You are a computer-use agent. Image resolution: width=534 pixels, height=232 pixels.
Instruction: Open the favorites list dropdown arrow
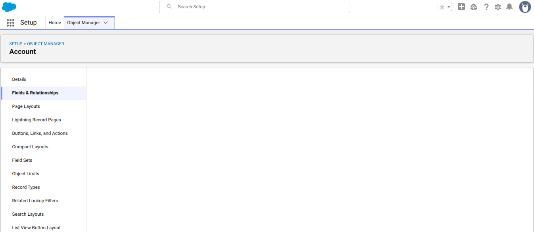pos(449,7)
